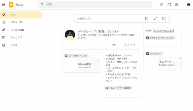
Task: Click external link icon on moteco-web.jp preview
Action: click(x=98, y=61)
